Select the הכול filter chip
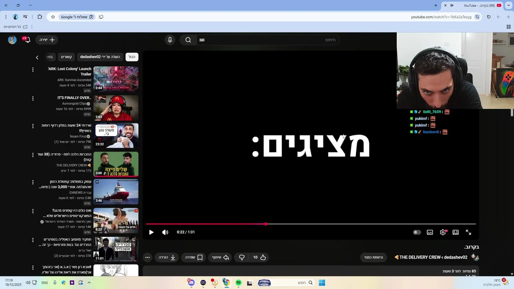 132,57
